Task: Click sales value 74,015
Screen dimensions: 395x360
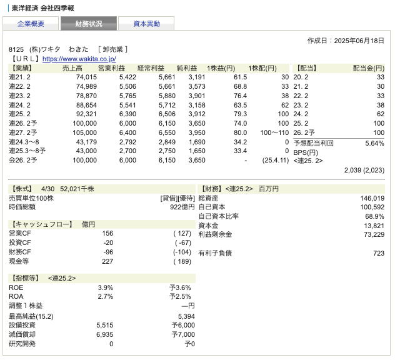Action: (86, 77)
